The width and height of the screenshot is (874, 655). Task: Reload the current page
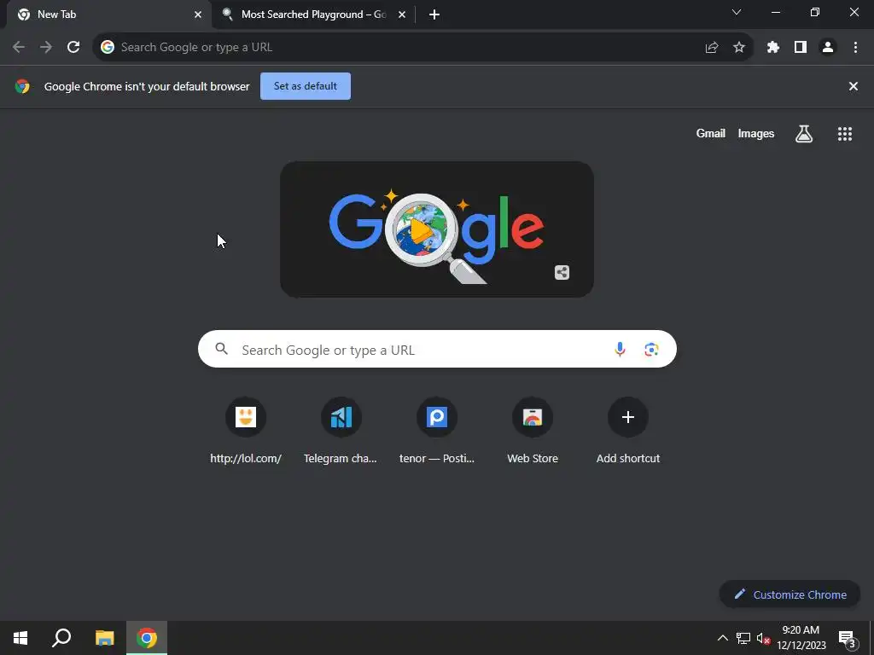coord(73,48)
